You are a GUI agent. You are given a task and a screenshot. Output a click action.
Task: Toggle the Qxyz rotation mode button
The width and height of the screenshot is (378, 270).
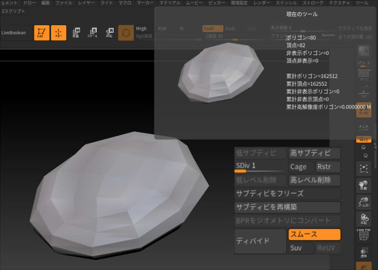click(x=364, y=139)
